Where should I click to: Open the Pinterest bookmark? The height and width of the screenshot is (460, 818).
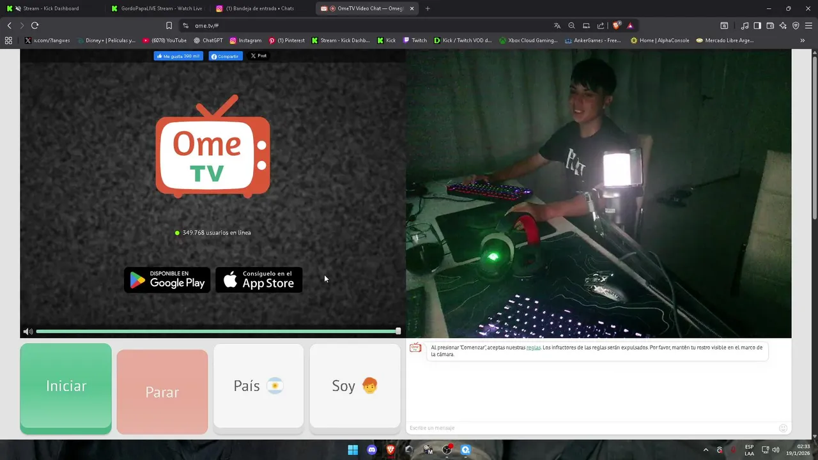click(x=286, y=40)
